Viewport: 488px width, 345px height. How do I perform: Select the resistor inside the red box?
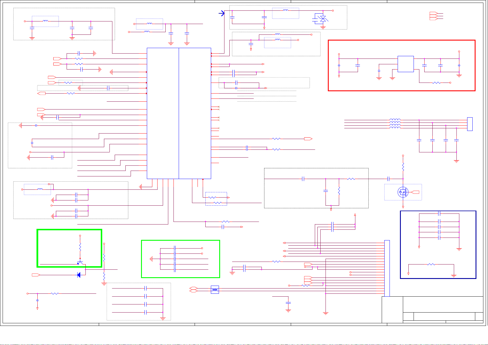point(436,83)
